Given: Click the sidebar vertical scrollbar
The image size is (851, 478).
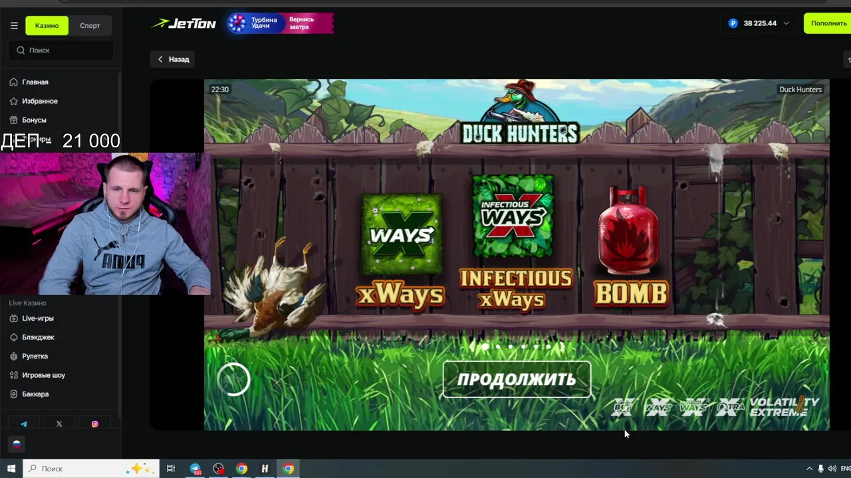Looking at the screenshot, I should (119, 246).
